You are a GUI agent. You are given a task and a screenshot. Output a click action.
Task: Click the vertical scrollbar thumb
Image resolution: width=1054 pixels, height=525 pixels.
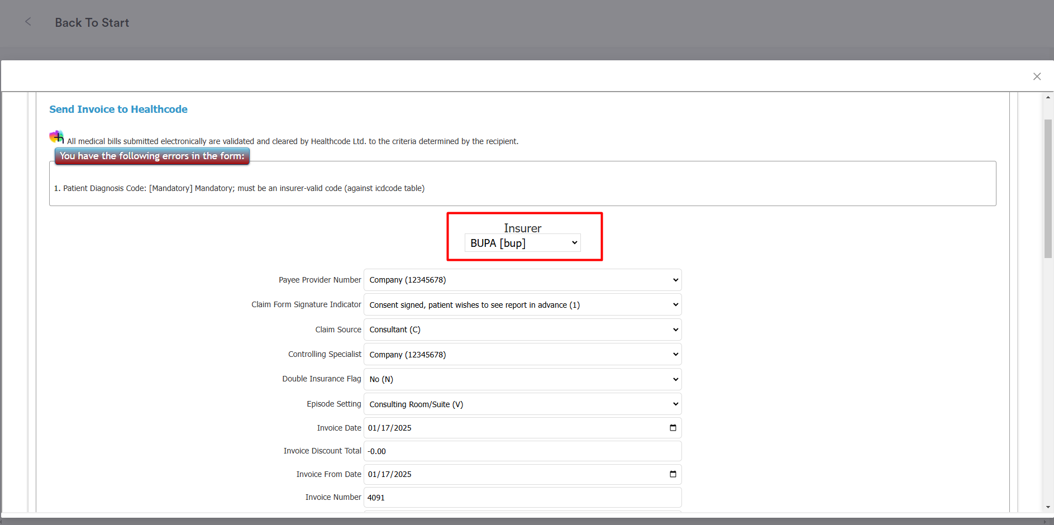coord(1048,188)
